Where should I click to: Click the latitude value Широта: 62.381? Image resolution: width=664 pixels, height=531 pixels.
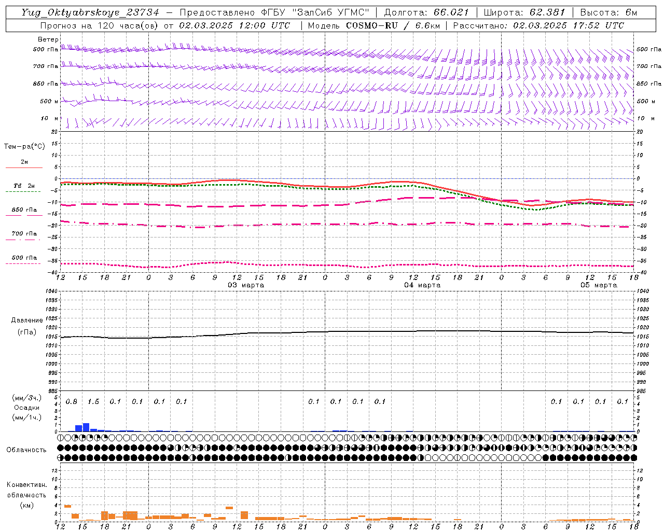click(524, 12)
